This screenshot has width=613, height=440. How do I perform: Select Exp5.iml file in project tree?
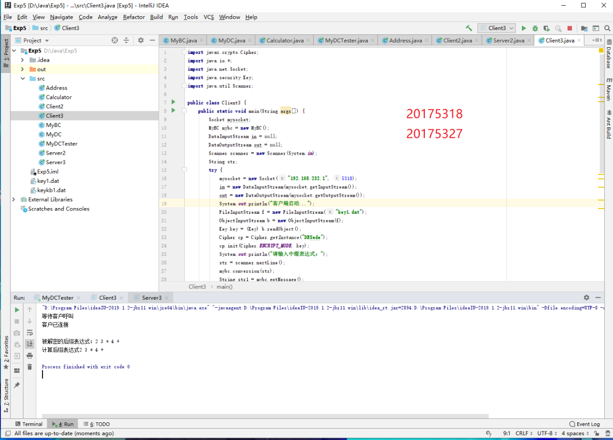coord(47,171)
